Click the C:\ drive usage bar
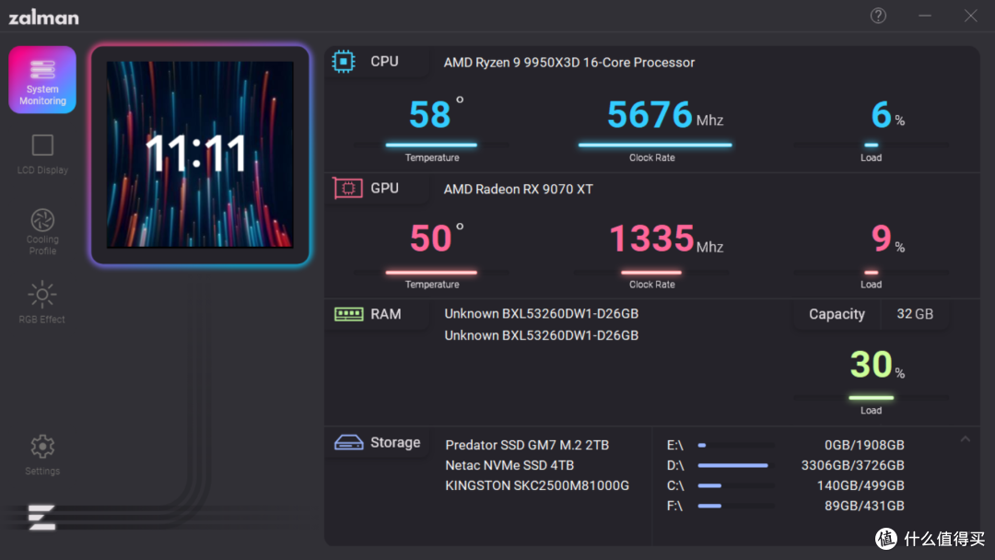The height and width of the screenshot is (560, 995). point(736,485)
